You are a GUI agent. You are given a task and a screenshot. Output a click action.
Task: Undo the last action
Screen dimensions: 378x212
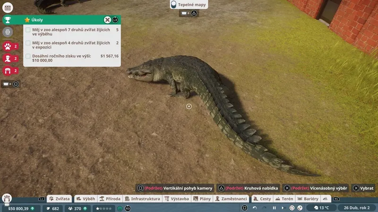click(255, 208)
